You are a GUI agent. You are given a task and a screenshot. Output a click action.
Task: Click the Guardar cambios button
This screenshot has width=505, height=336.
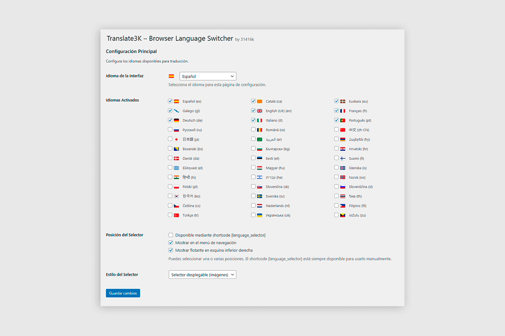[122, 293]
